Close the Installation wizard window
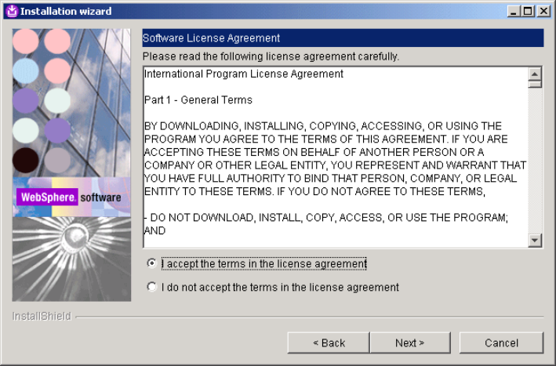Screen dimensions: 556x366 pyautogui.click(x=542, y=12)
